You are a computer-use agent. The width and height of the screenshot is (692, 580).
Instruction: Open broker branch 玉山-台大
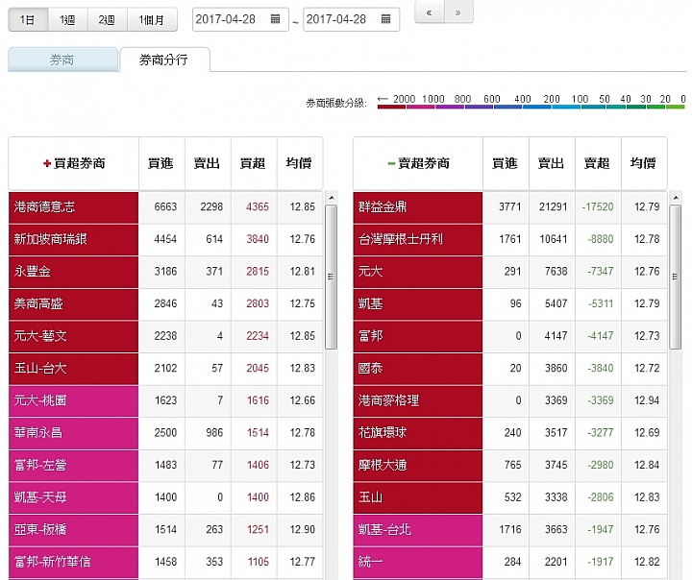(x=73, y=369)
